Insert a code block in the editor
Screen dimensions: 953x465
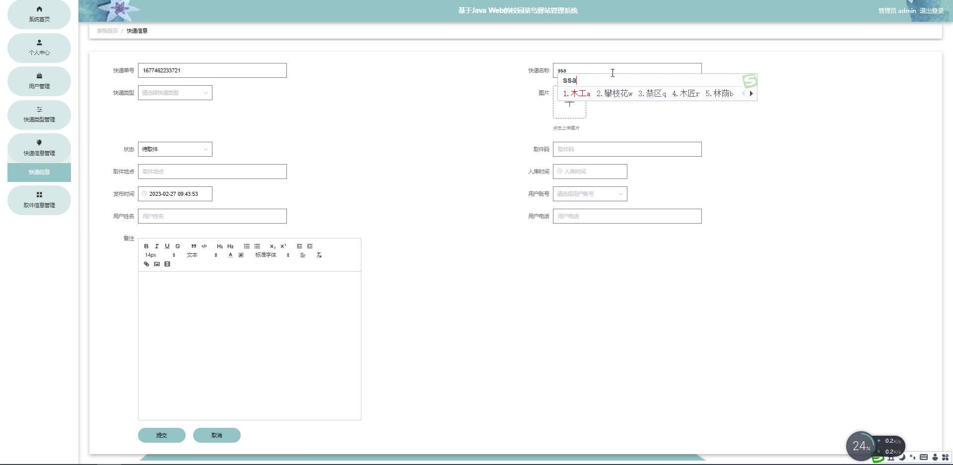pyautogui.click(x=204, y=246)
